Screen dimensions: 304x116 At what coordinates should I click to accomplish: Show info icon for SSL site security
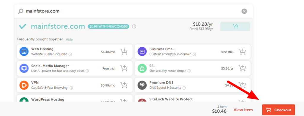coord(189,71)
